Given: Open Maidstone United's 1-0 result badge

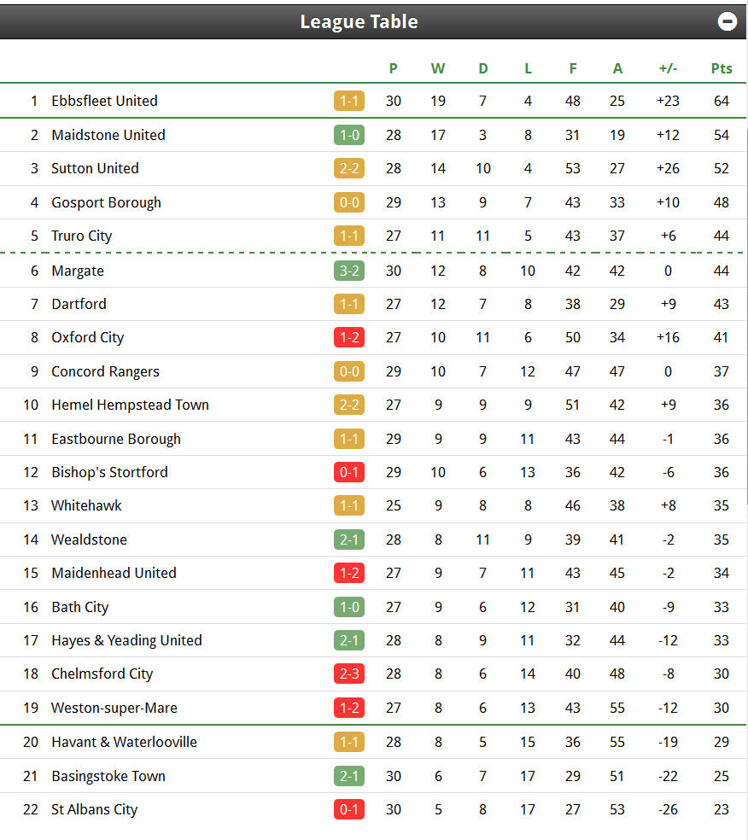Looking at the screenshot, I should [x=349, y=135].
